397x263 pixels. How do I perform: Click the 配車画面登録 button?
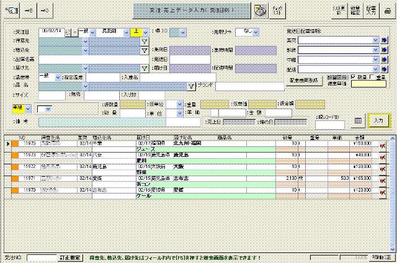point(302,81)
